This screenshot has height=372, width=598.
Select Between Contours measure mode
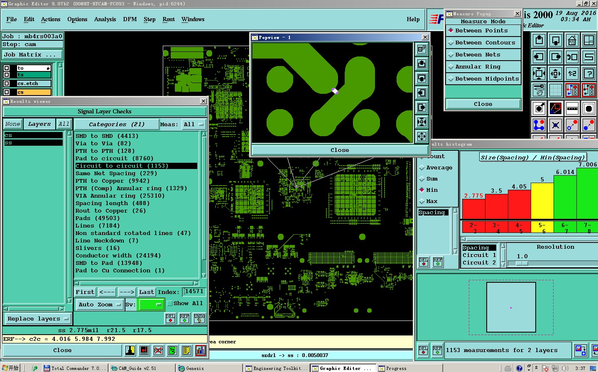point(483,43)
